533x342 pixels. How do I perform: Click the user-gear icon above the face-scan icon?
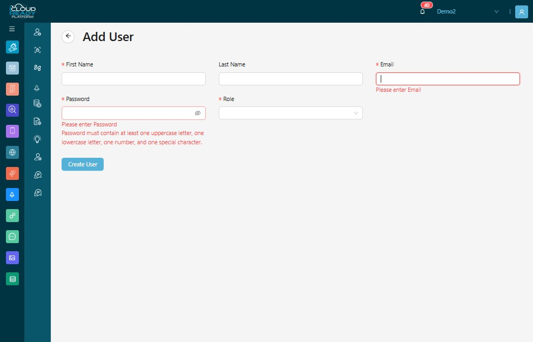(x=37, y=32)
